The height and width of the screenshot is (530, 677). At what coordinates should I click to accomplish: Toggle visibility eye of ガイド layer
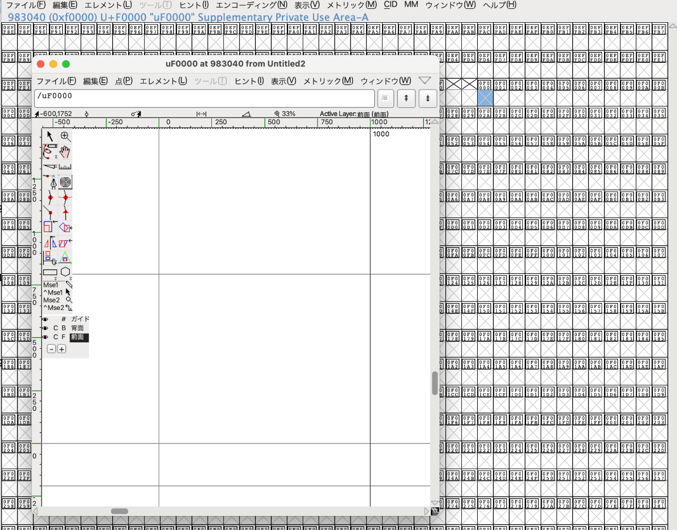pyautogui.click(x=45, y=319)
